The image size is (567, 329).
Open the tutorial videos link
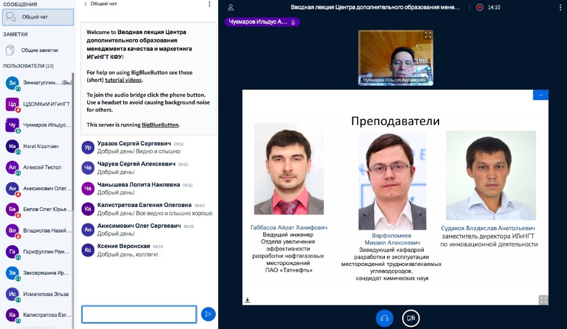(x=123, y=80)
